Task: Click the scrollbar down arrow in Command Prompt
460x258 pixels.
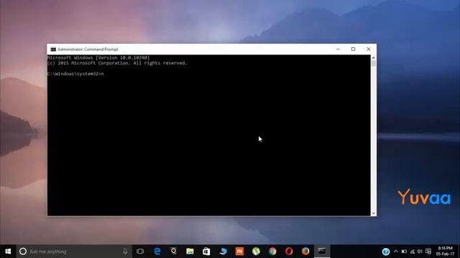Action: pyautogui.click(x=374, y=214)
